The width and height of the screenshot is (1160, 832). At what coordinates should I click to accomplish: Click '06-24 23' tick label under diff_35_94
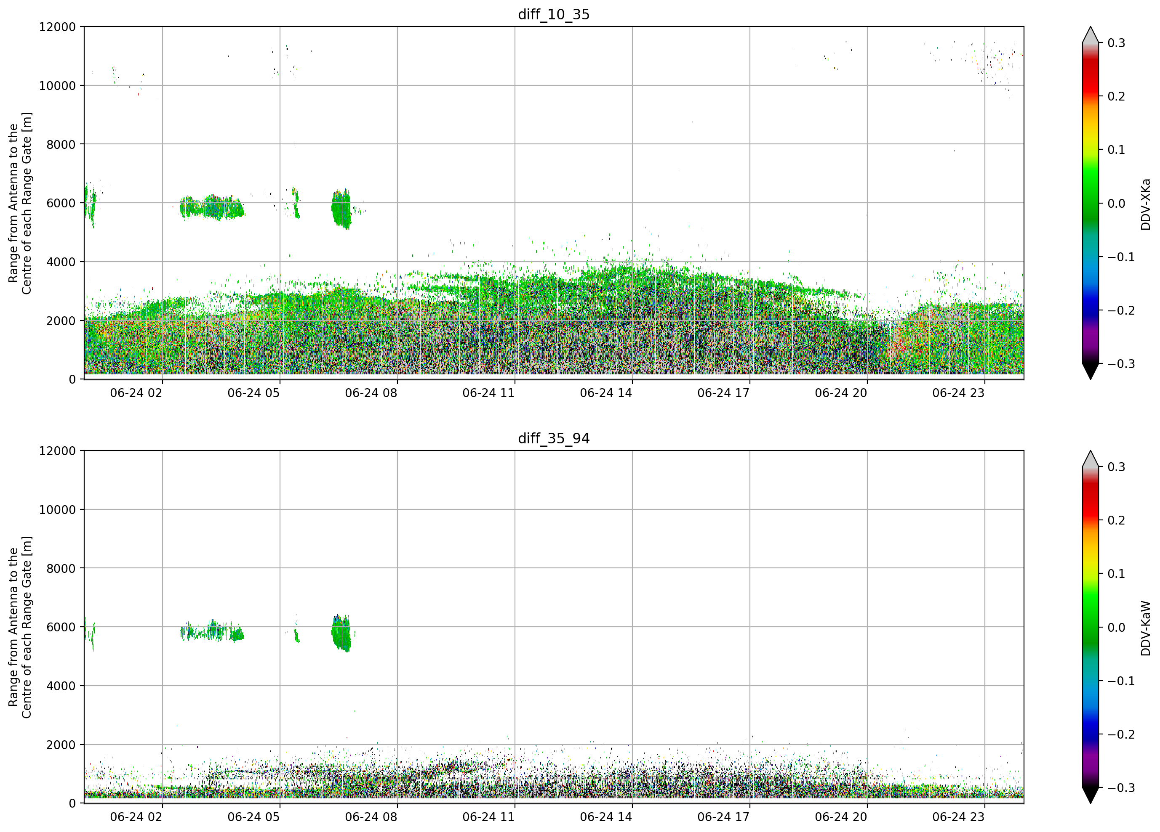958,817
